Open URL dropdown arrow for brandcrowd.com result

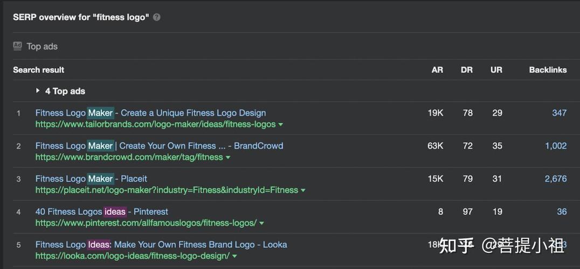pos(228,158)
